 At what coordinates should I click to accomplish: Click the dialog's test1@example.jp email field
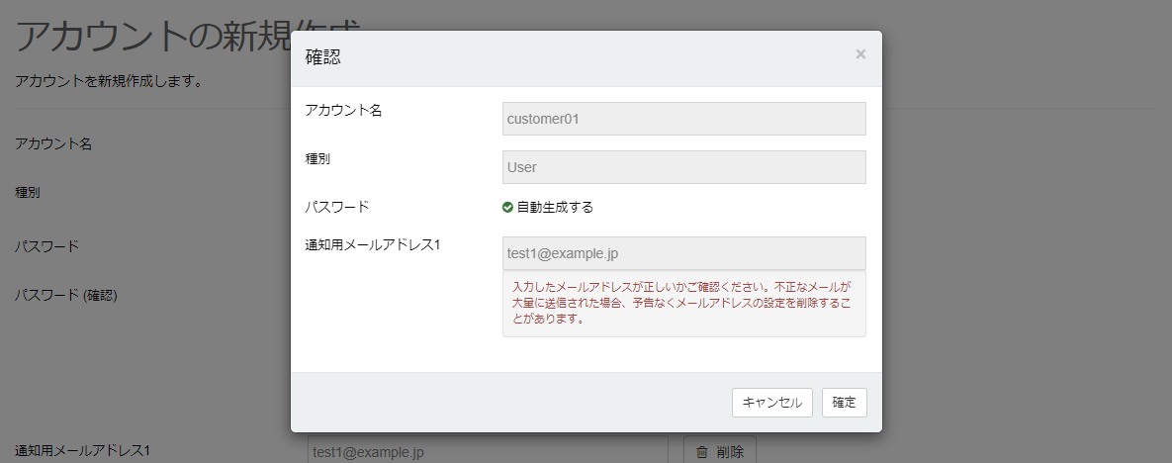click(x=683, y=253)
